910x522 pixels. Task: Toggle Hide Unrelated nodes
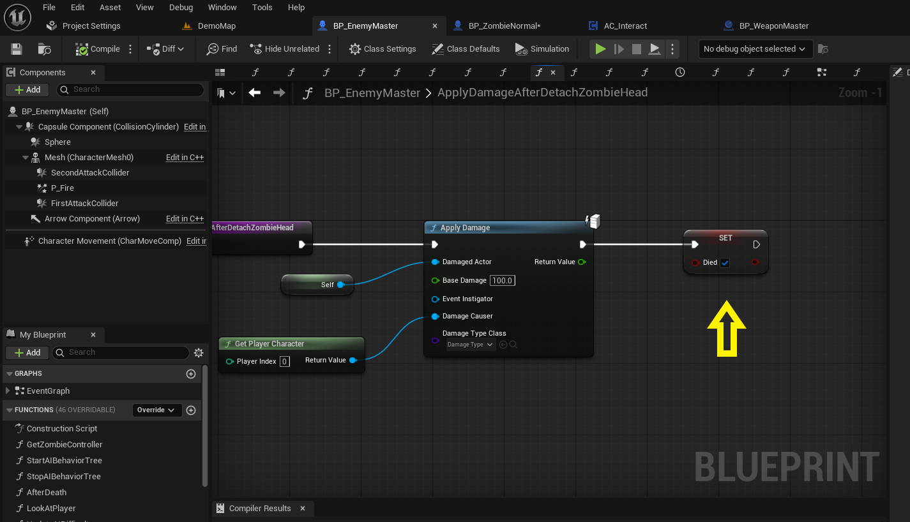click(x=285, y=49)
